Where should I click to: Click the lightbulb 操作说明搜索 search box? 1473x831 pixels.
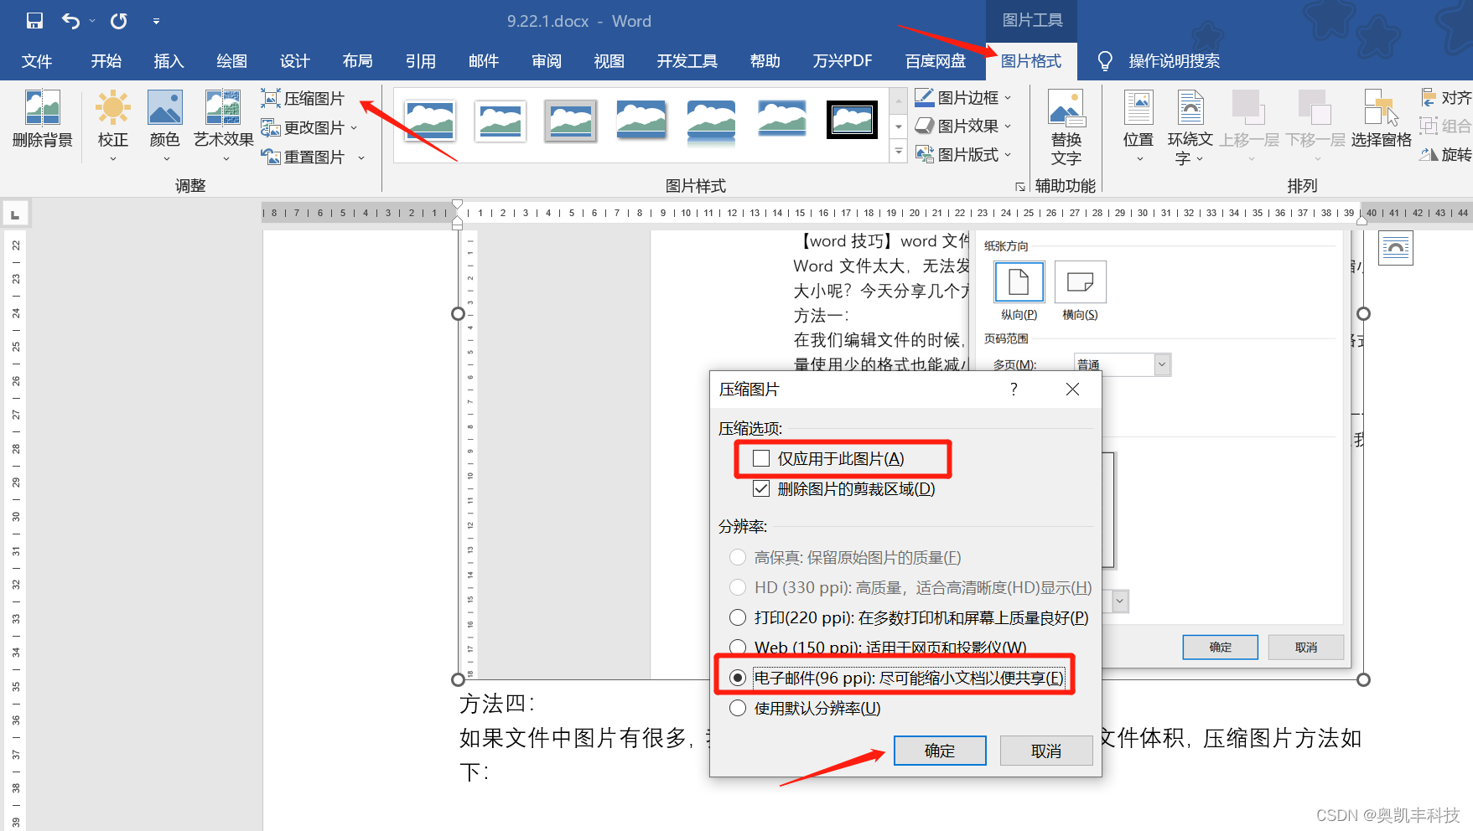[x=1159, y=61]
